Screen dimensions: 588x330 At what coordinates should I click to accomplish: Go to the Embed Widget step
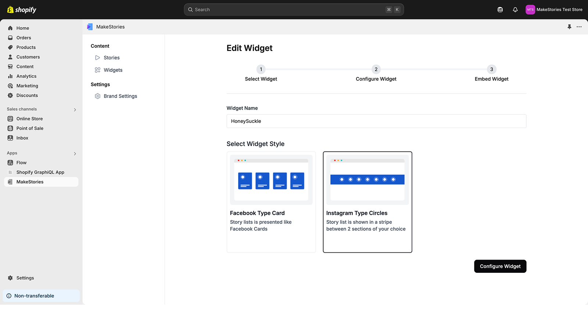[491, 69]
